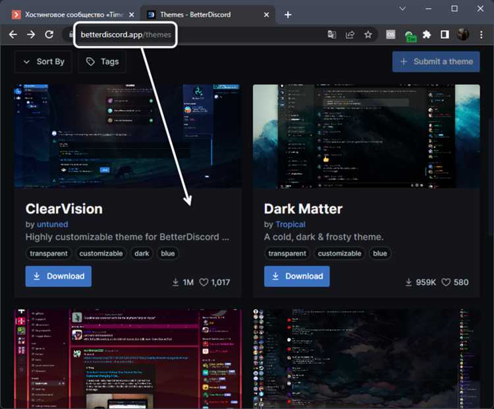
Task: Open the Chrome three-dot menu
Action: [x=481, y=34]
